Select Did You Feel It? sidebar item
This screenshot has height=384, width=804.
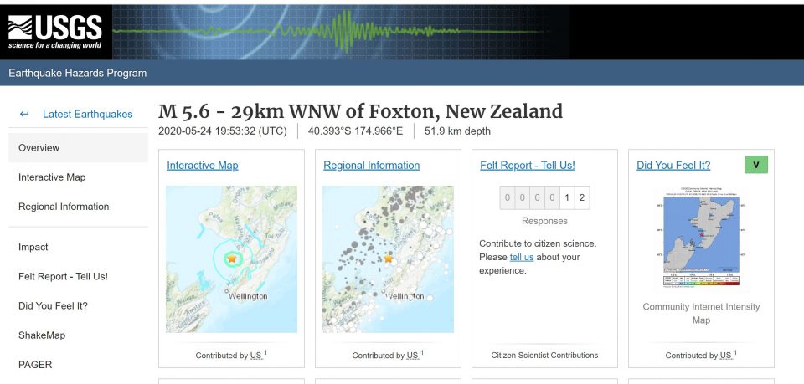point(53,305)
